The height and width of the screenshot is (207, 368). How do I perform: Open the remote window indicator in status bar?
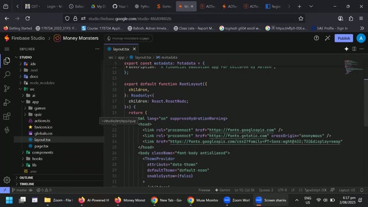[5, 190]
